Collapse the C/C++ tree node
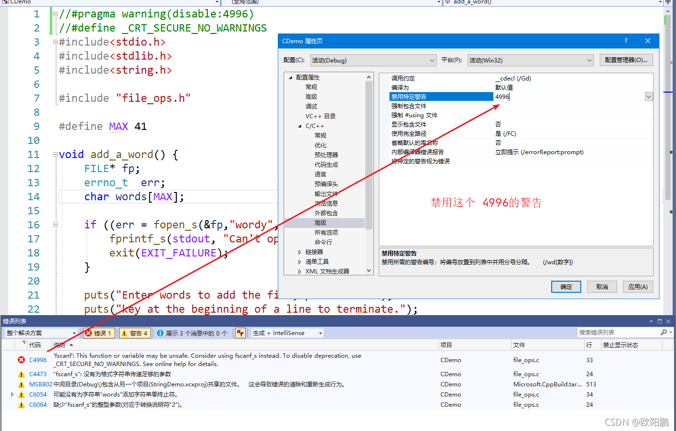Screen dimensions: 676x431 tap(300, 126)
